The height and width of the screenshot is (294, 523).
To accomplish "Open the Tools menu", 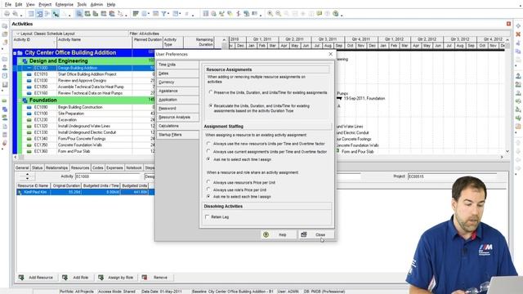I will (82, 4).
